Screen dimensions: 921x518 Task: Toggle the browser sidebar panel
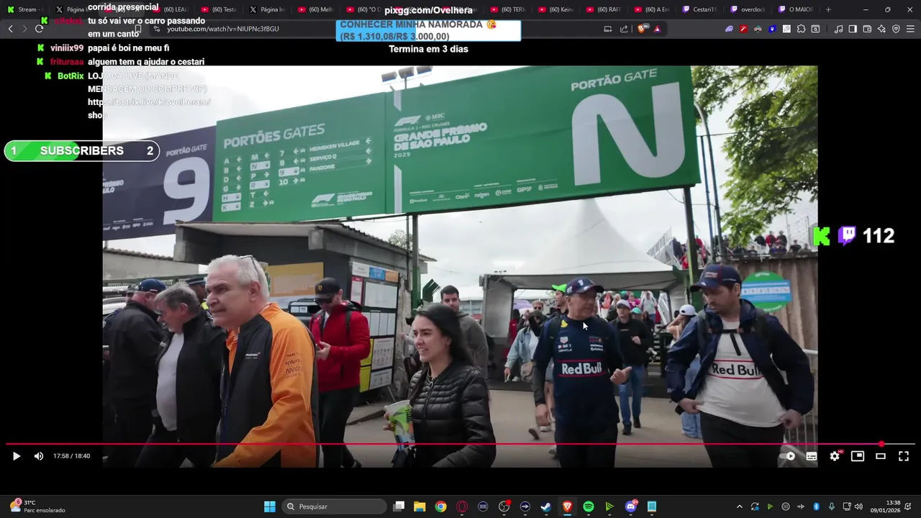pos(853,29)
